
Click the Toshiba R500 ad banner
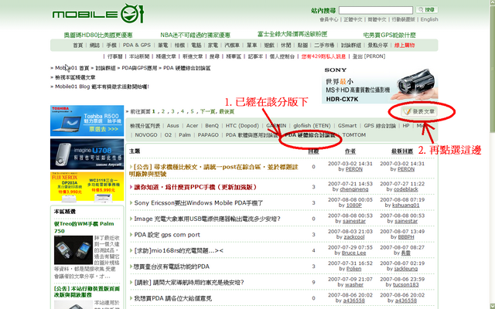pyautogui.click(x=87, y=121)
